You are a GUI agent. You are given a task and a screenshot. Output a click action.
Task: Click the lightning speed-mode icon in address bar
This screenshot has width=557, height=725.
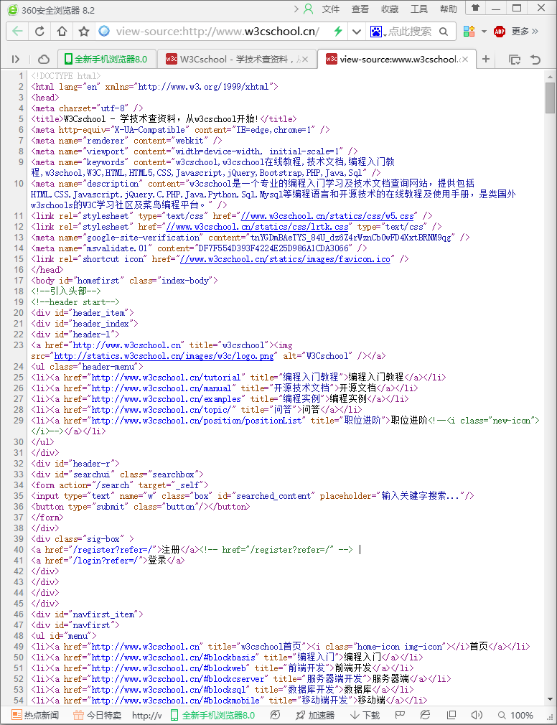pos(338,32)
